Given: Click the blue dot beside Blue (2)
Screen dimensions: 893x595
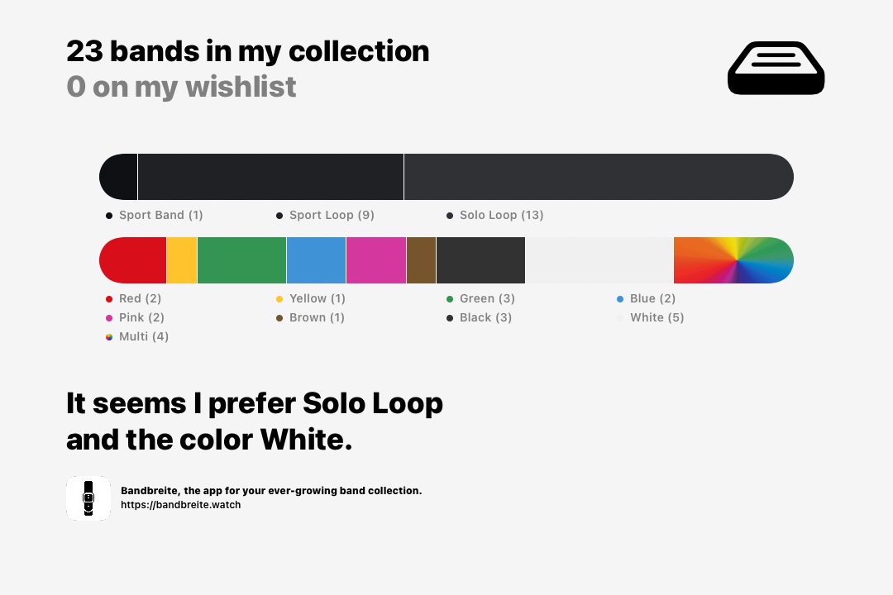Looking at the screenshot, I should point(620,299).
